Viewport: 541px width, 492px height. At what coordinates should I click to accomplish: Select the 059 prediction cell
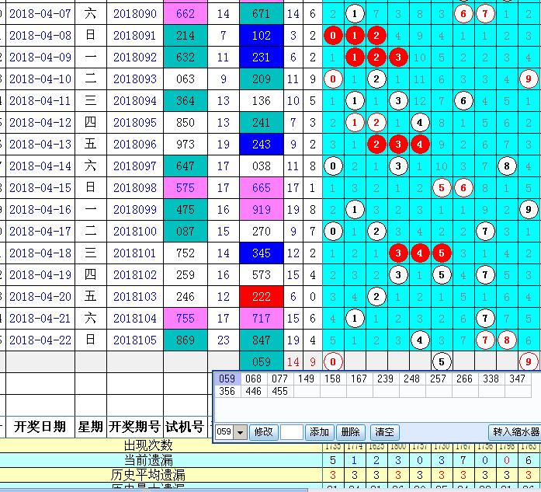[x=262, y=361]
